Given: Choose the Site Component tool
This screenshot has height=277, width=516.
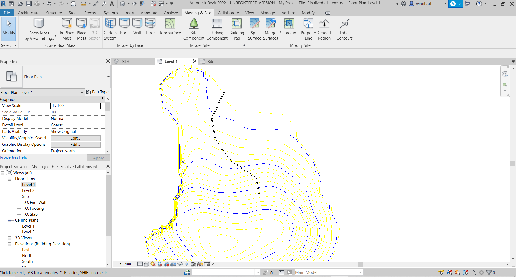Looking at the screenshot, I should click(194, 29).
